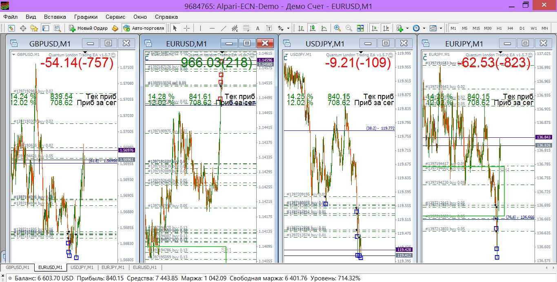Open the Справка menu
Screen dimensions: 557x282
166,17
